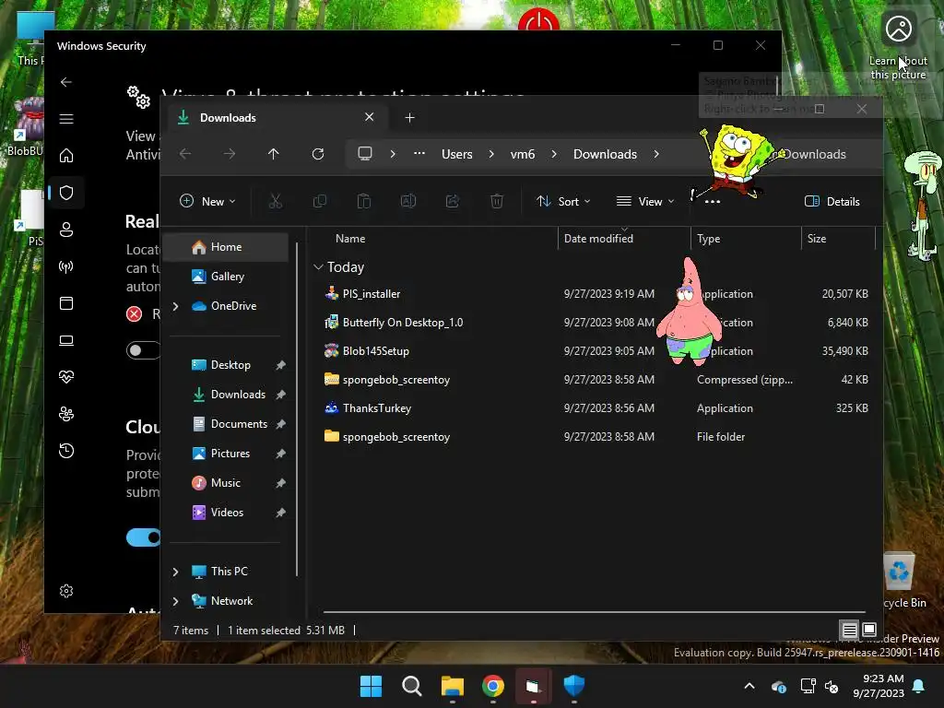Click the Share icon in Explorer toolbar
This screenshot has height=708, width=944.
(452, 201)
